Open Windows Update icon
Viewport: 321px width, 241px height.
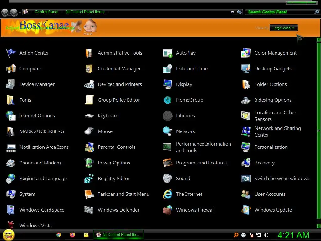click(246, 210)
